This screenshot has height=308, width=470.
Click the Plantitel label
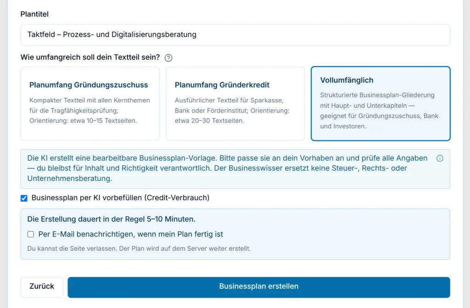(x=34, y=14)
